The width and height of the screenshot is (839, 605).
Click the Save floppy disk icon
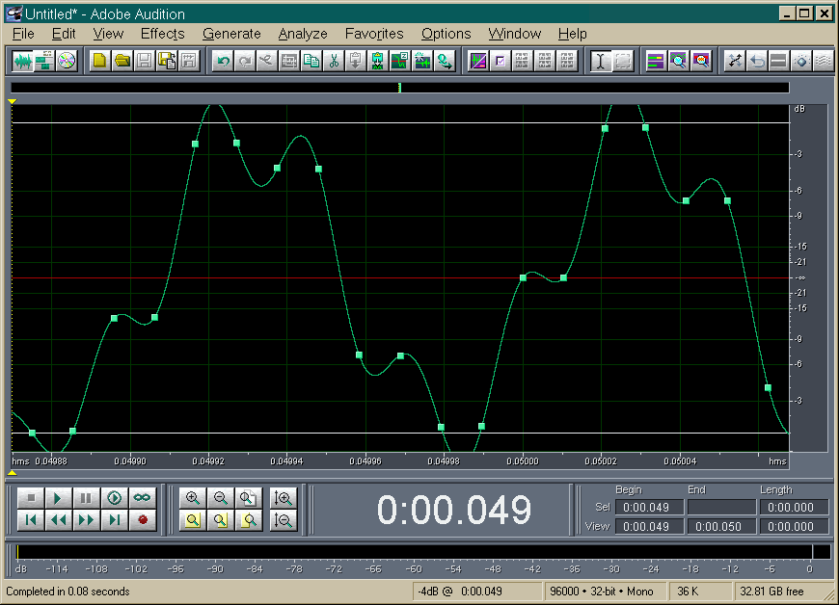click(144, 61)
